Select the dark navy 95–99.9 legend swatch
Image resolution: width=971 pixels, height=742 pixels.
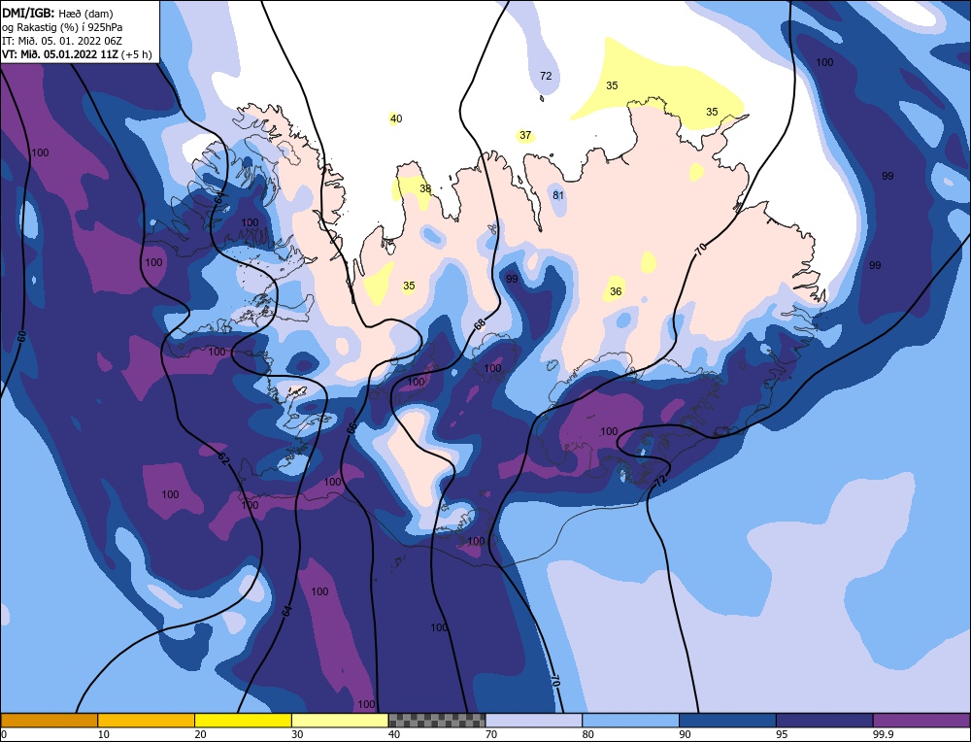[824, 721]
